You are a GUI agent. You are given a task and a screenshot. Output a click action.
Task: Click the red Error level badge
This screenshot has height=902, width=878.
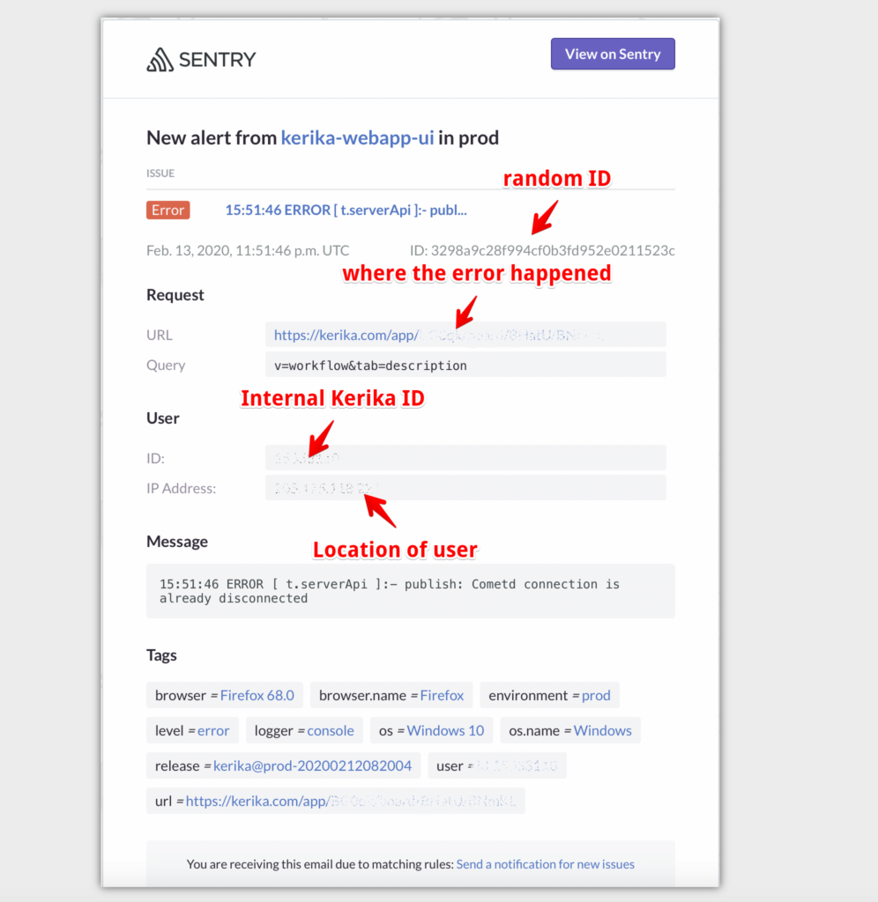[168, 210]
